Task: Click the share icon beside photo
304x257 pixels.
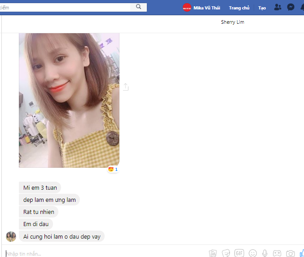Action: point(126,87)
